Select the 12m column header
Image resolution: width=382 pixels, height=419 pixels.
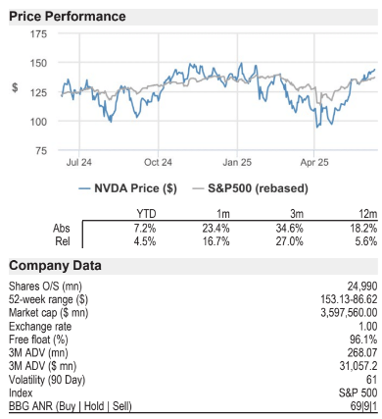tap(368, 214)
